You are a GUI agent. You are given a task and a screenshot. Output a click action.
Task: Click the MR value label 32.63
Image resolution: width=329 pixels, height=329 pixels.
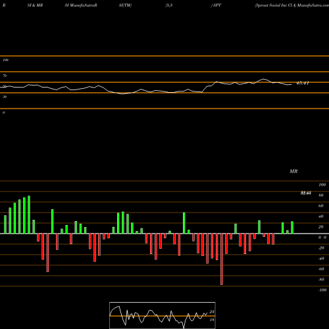(x=306, y=193)
